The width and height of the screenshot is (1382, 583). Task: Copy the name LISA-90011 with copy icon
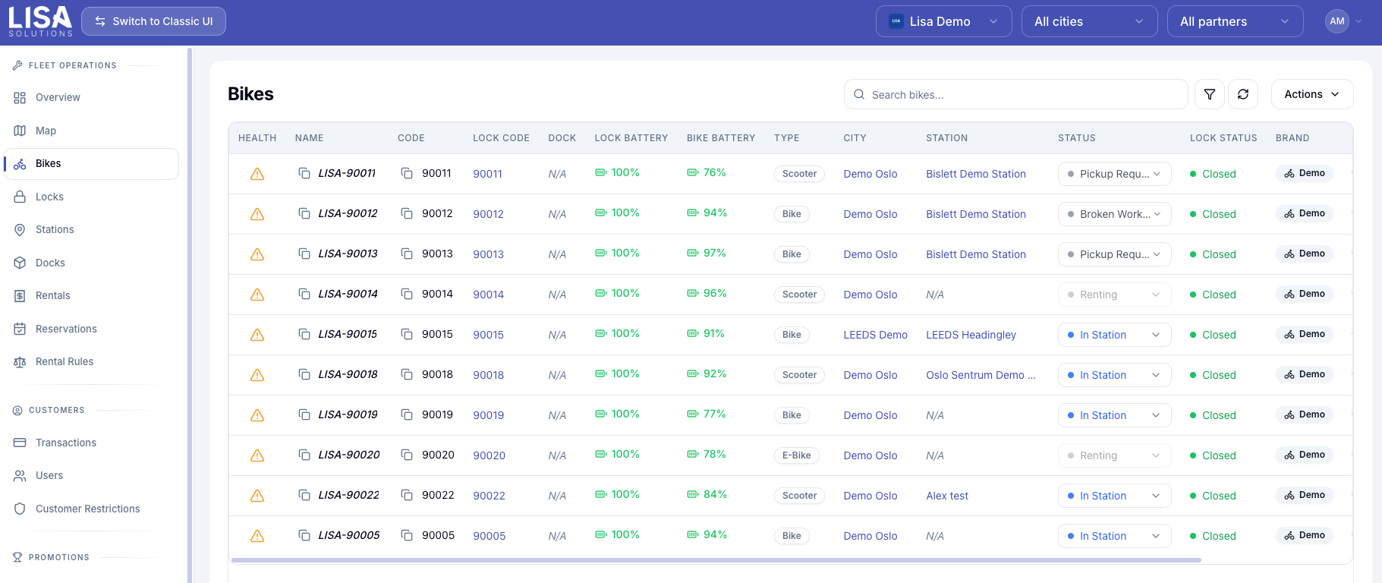pyautogui.click(x=304, y=173)
